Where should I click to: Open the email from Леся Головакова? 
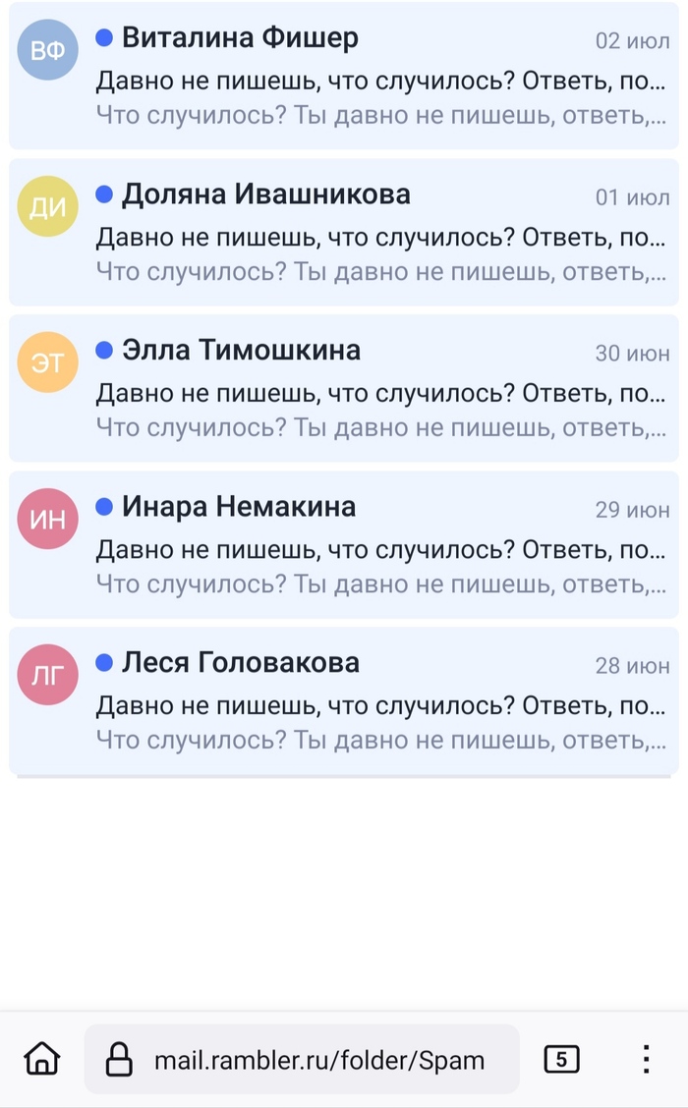click(344, 701)
